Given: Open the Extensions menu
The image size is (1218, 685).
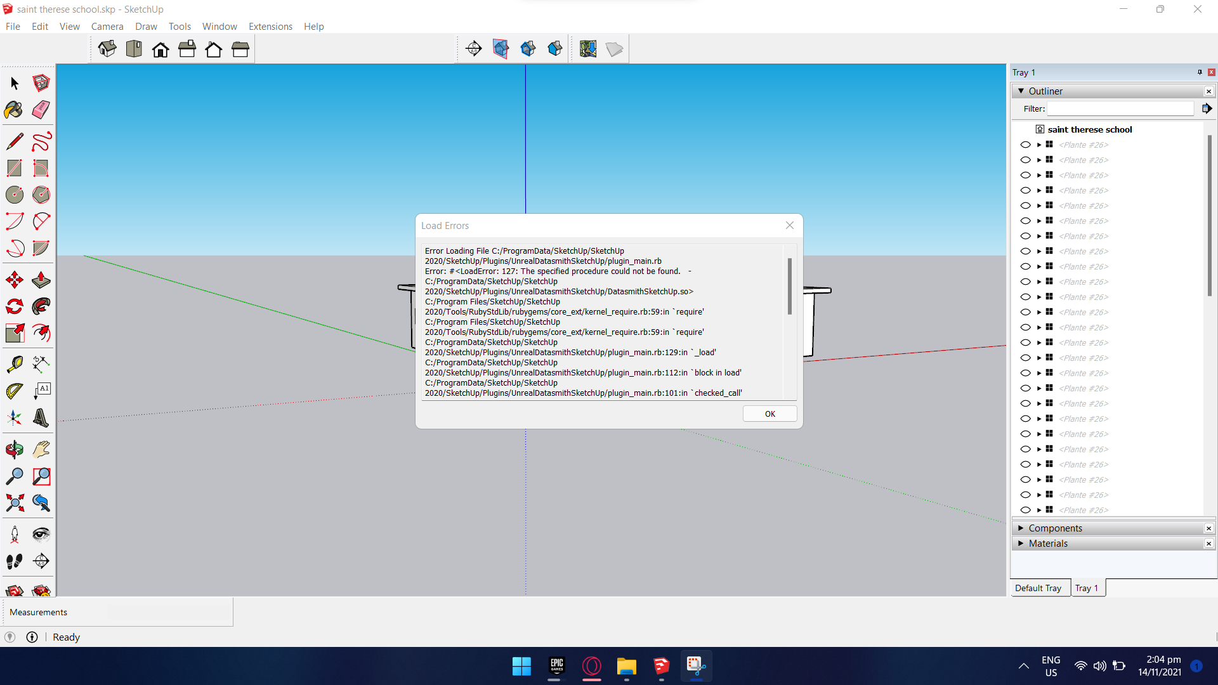Looking at the screenshot, I should click(x=270, y=27).
